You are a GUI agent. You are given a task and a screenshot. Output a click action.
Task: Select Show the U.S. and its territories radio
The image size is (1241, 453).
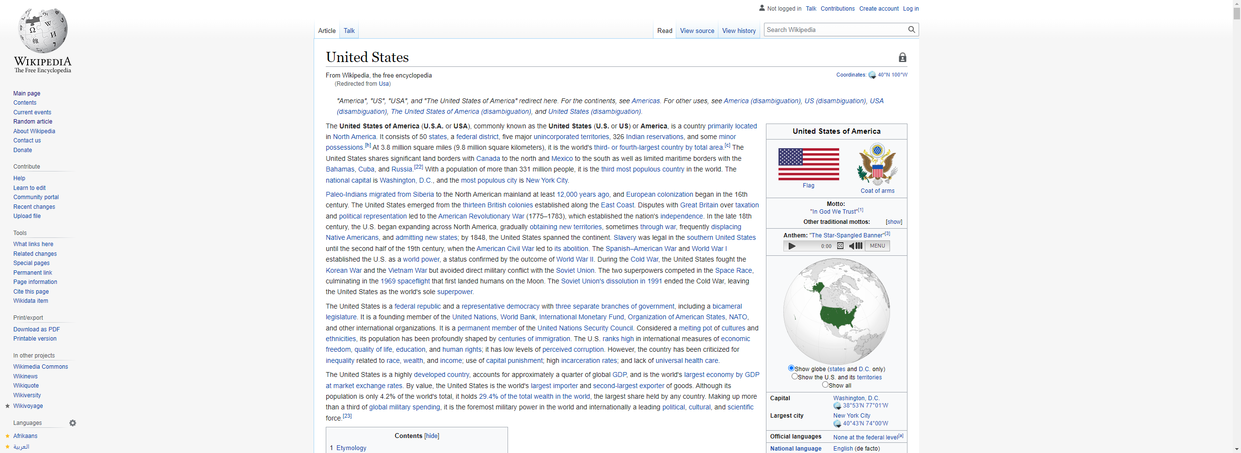point(795,376)
